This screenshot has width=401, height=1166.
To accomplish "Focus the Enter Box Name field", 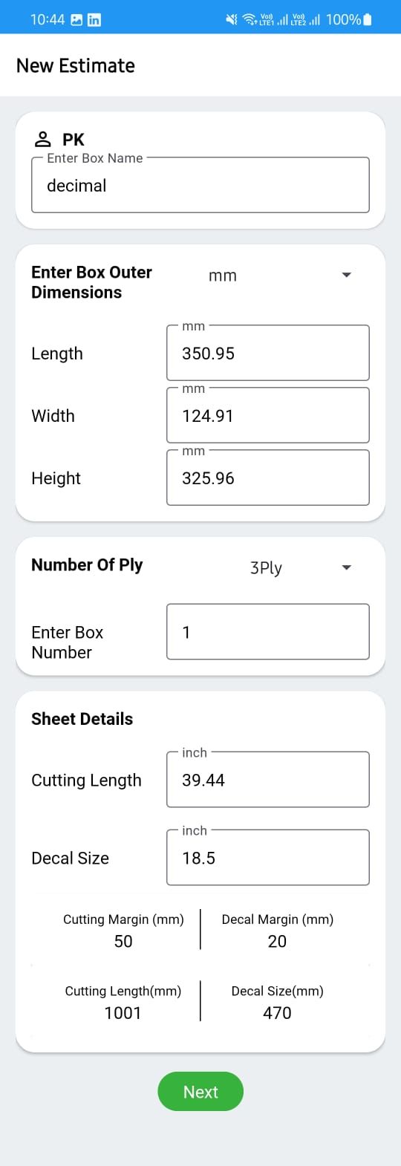I will point(200,185).
